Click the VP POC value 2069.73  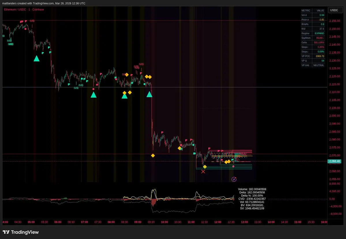tap(320, 56)
